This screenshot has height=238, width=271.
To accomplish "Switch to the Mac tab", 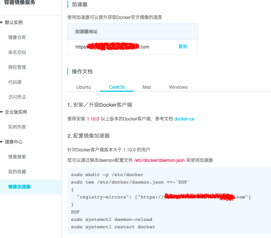I will (x=147, y=87).
